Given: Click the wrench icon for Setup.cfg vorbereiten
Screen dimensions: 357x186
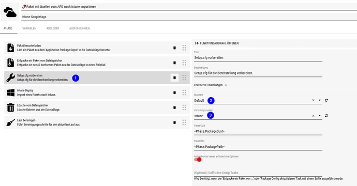Looking at the screenshot, I should click(10, 78).
